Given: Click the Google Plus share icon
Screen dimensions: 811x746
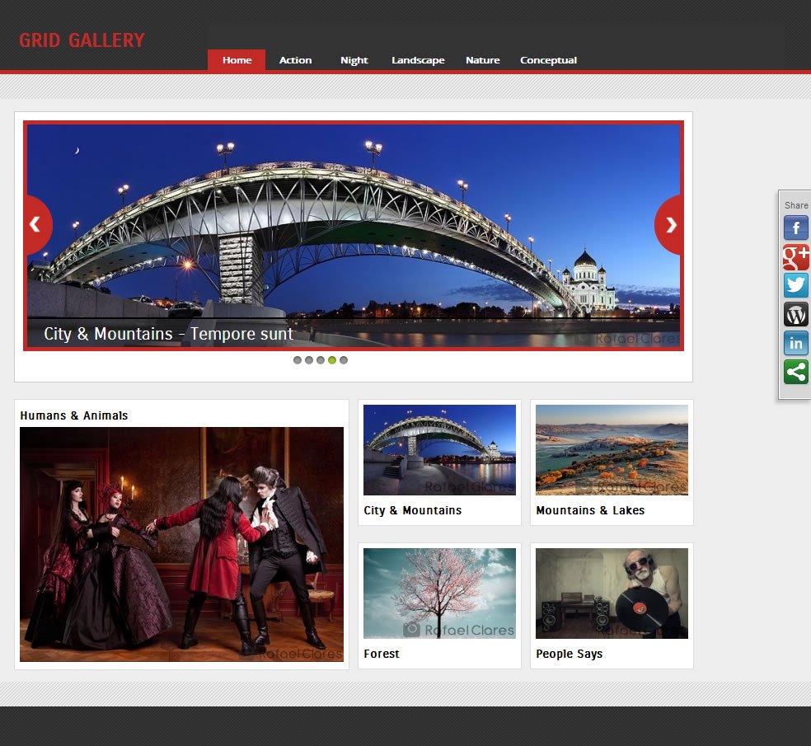Looking at the screenshot, I should tap(796, 256).
